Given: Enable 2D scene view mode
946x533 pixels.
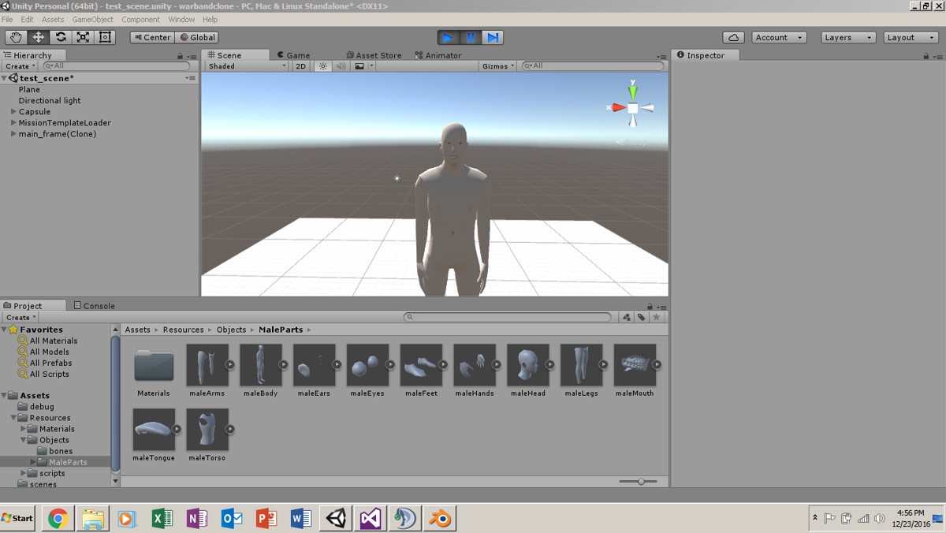Looking at the screenshot, I should click(300, 66).
